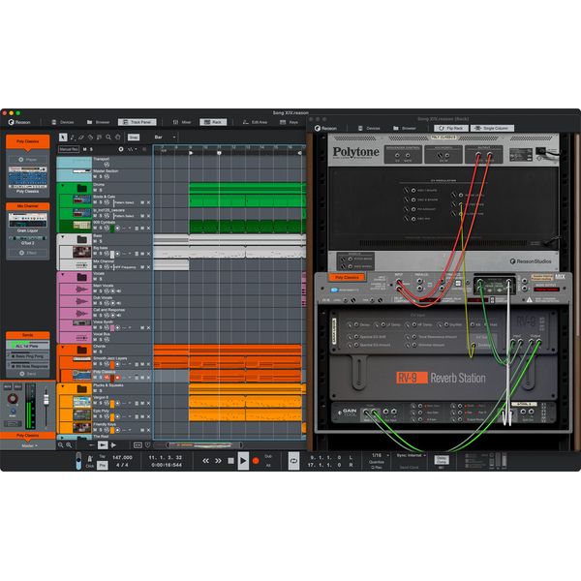Collapse the Drums folder track

[x=63, y=185]
